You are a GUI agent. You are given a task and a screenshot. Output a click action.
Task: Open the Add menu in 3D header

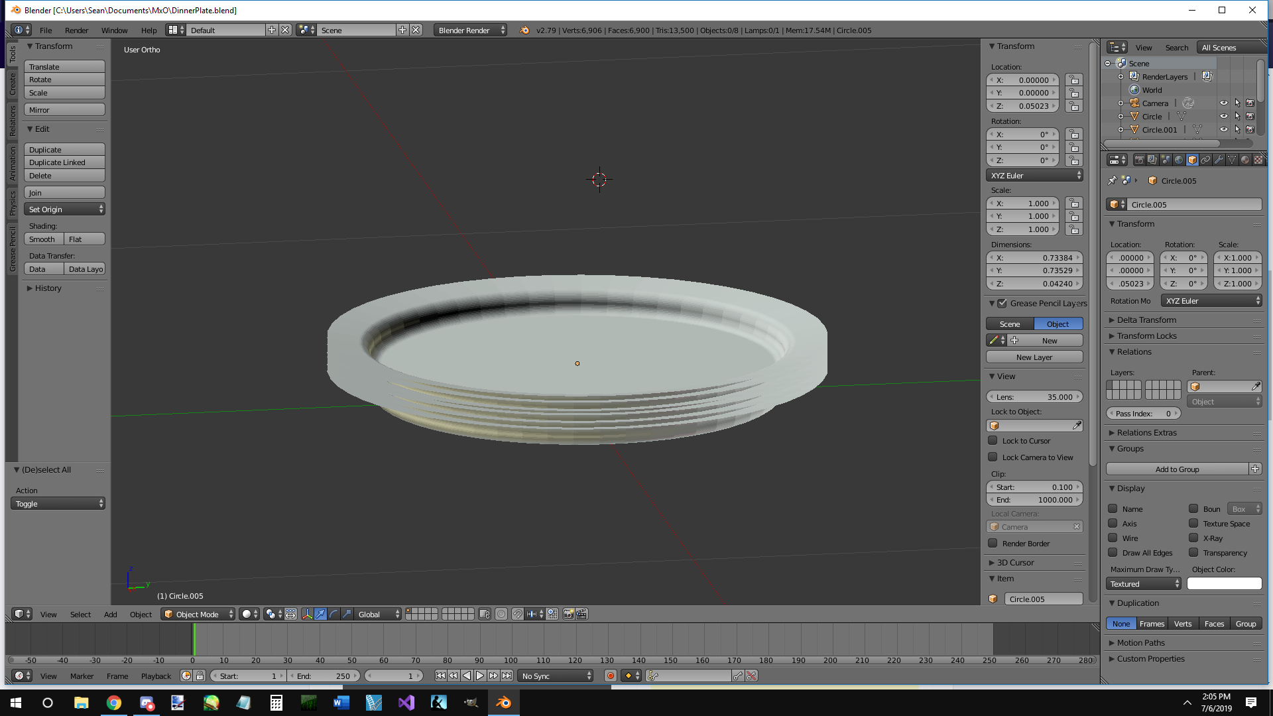pyautogui.click(x=110, y=614)
